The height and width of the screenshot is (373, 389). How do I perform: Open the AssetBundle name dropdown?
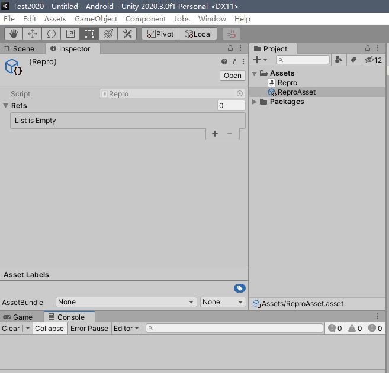(x=126, y=302)
